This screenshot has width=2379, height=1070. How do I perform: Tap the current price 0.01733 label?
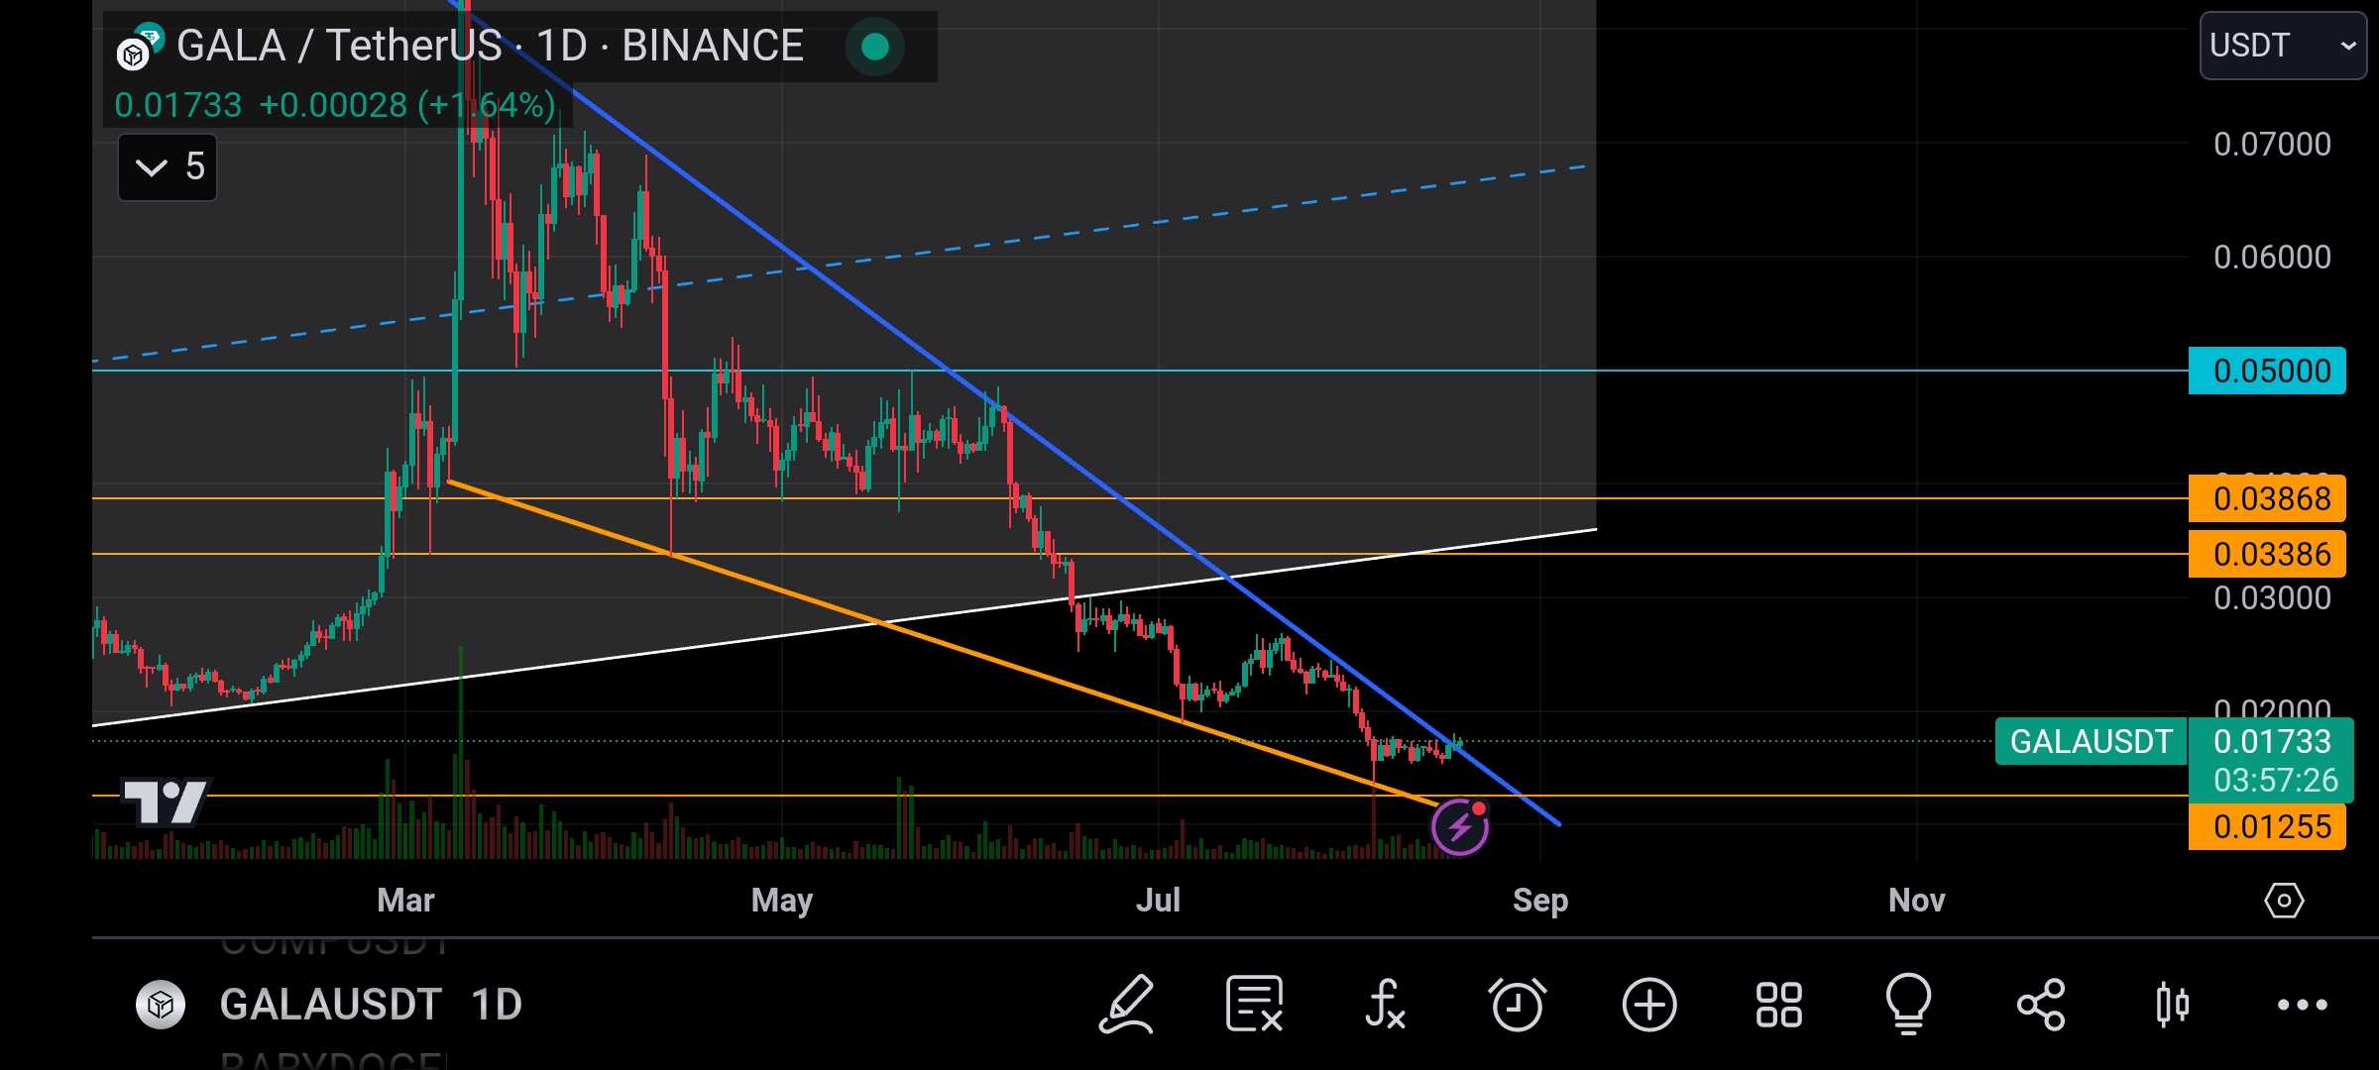coord(2272,741)
